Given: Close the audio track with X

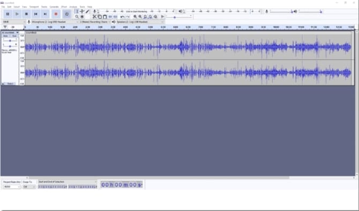Looking at the screenshot, I should 3,33.
